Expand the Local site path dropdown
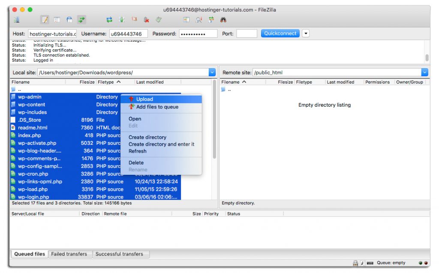 (x=212, y=72)
